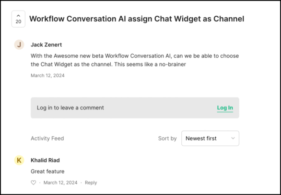Click the Activity Feed label

(47, 139)
